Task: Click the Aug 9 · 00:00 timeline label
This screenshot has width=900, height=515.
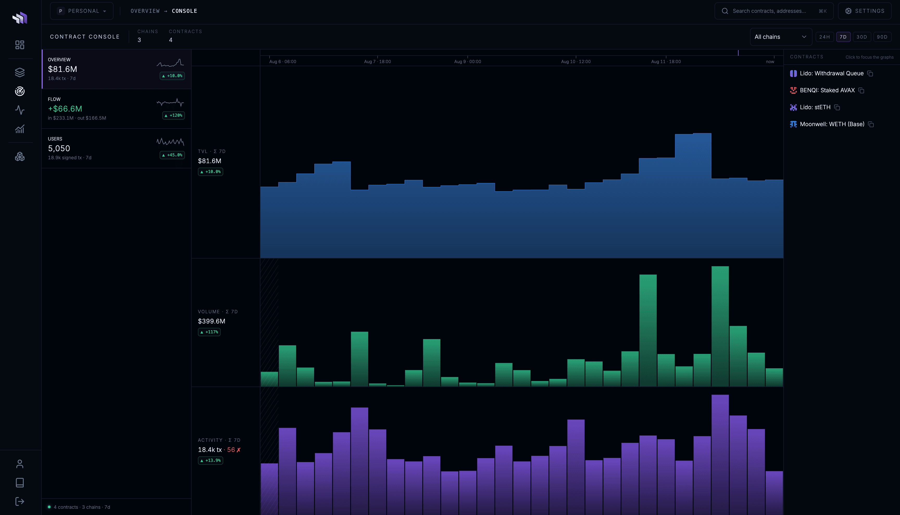Action: point(467,62)
